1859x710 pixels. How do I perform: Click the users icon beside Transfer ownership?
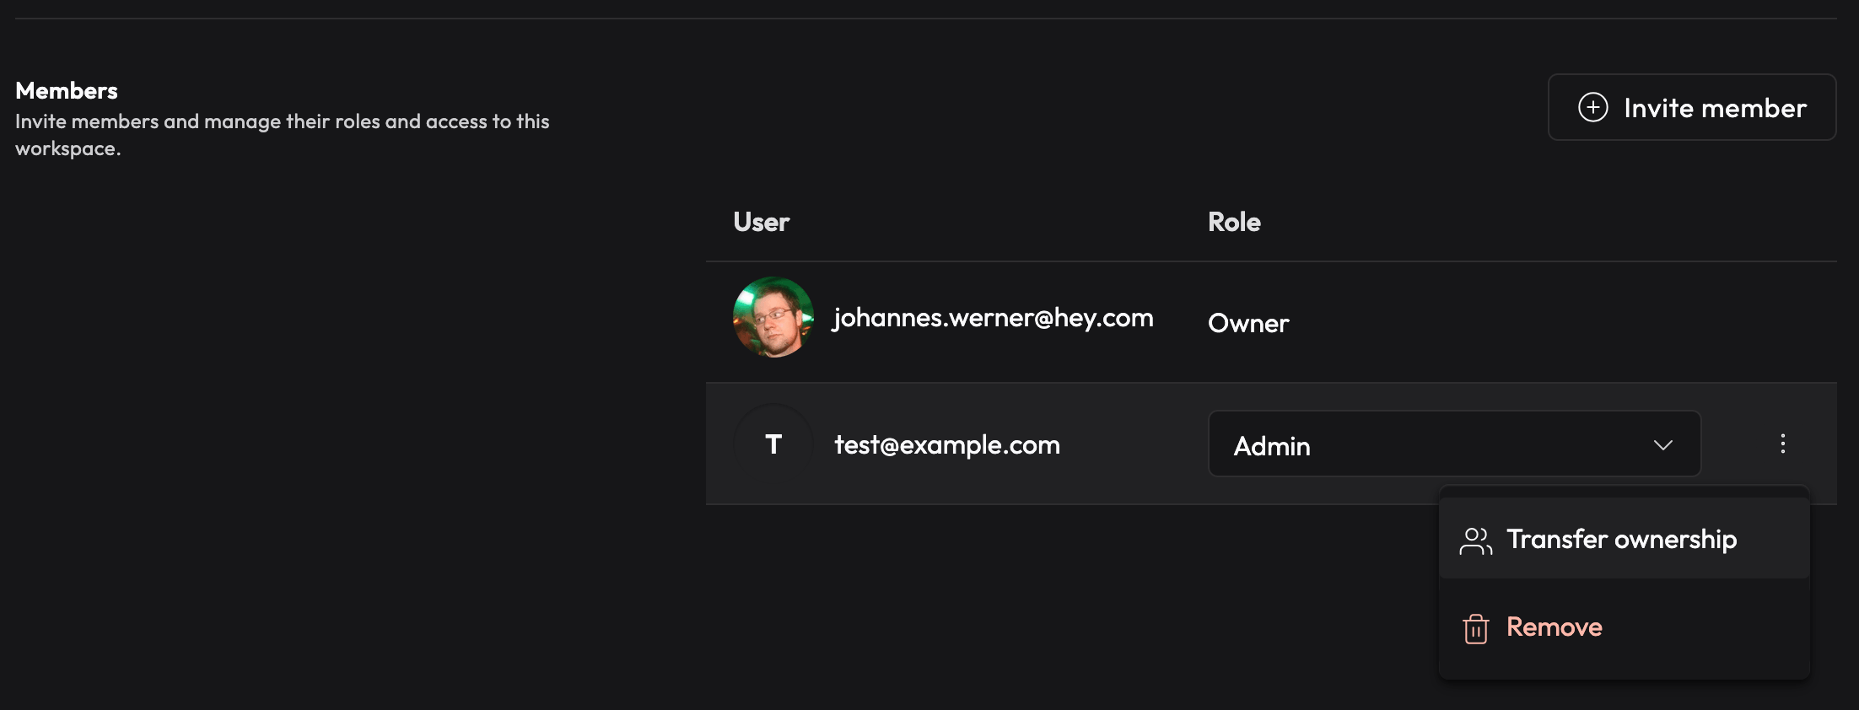tap(1476, 541)
